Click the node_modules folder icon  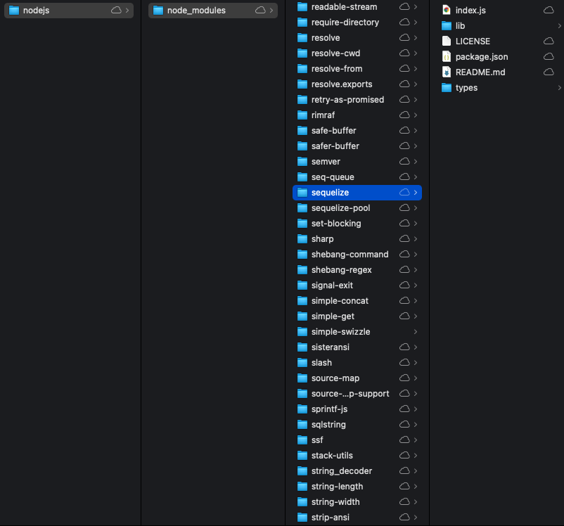pyautogui.click(x=158, y=11)
